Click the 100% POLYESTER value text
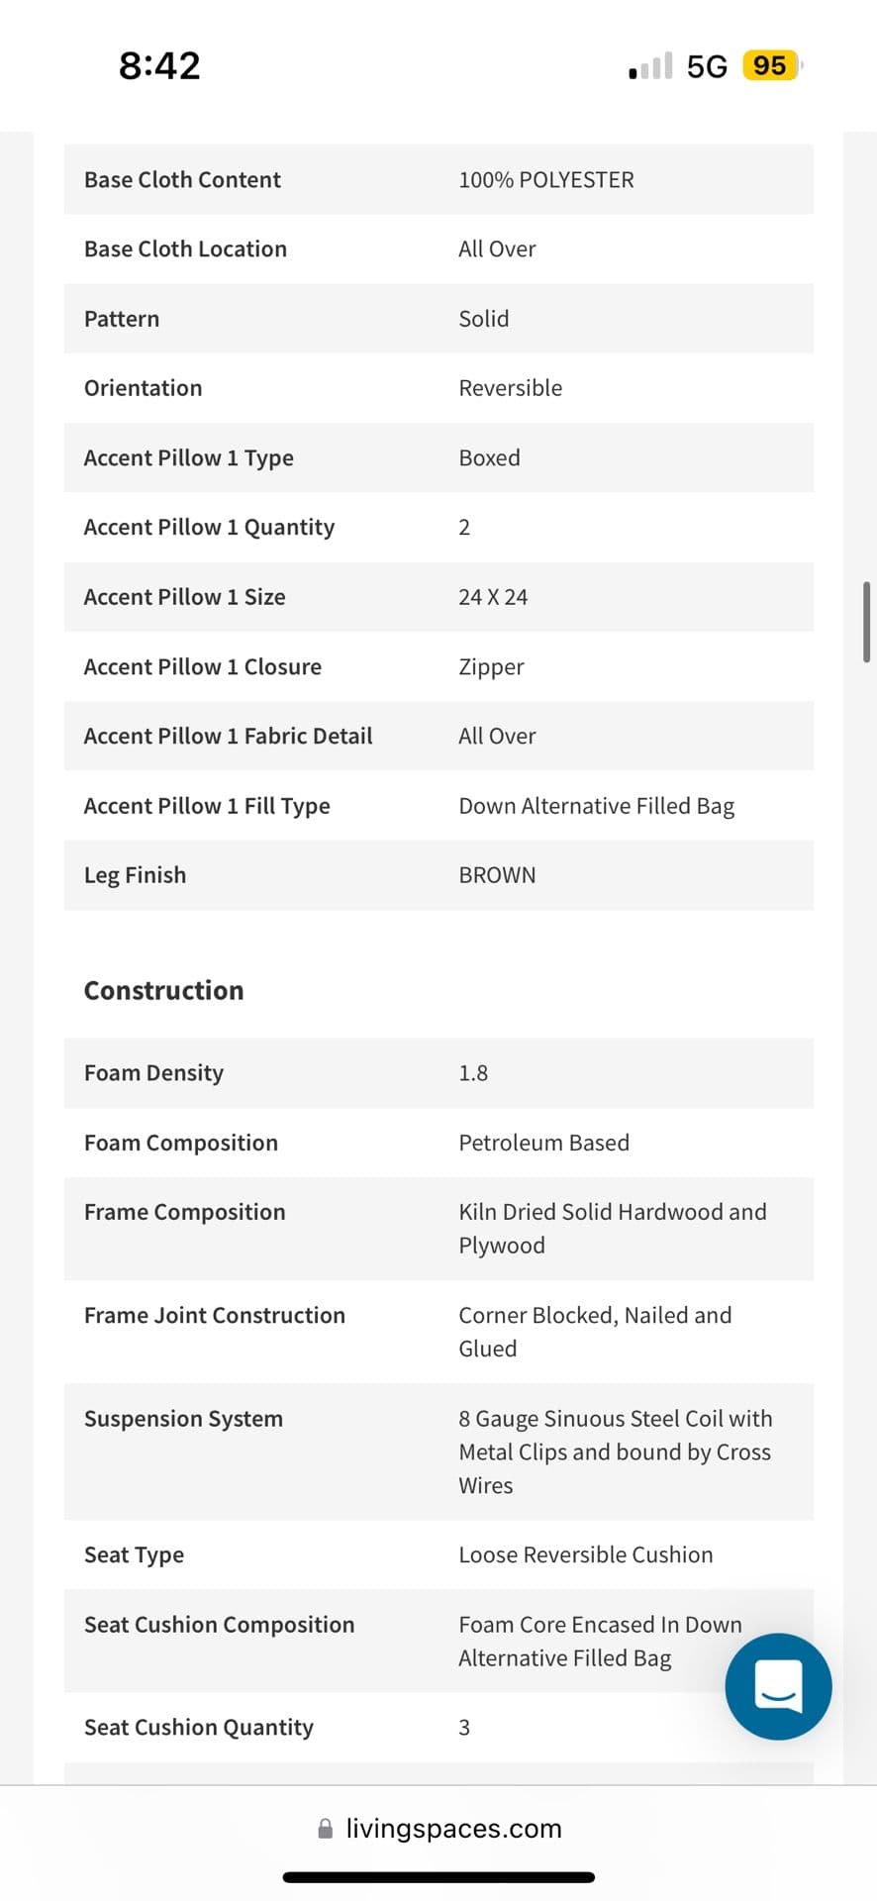The width and height of the screenshot is (877, 1901). coord(546,180)
